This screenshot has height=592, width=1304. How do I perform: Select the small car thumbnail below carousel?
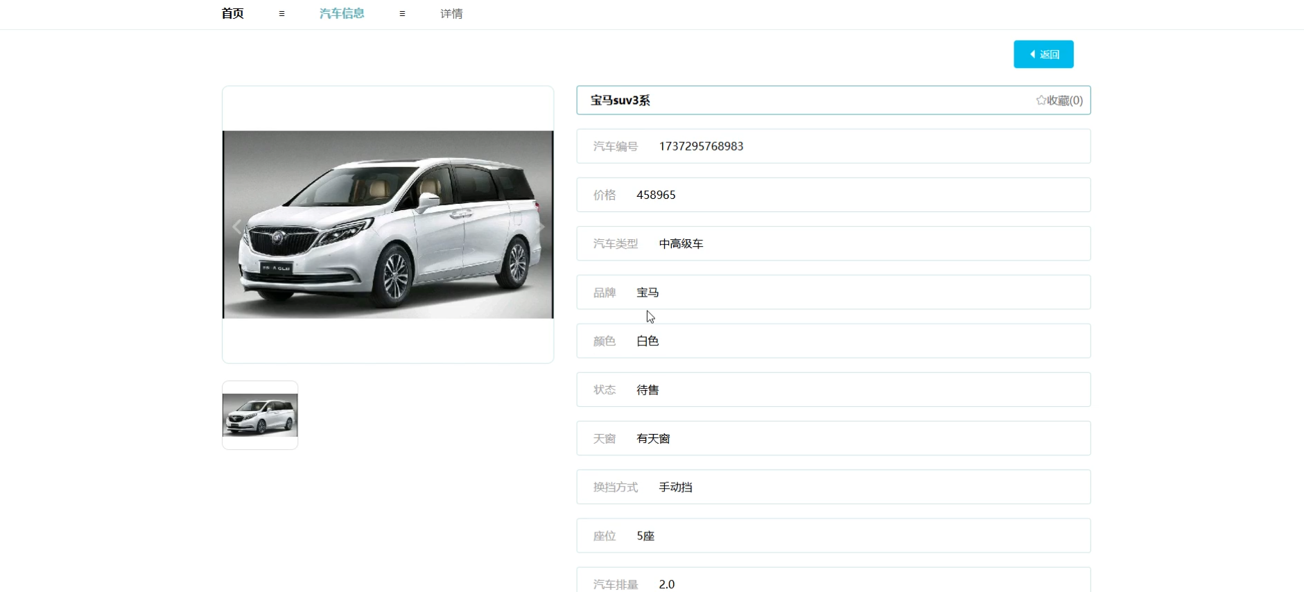click(260, 415)
